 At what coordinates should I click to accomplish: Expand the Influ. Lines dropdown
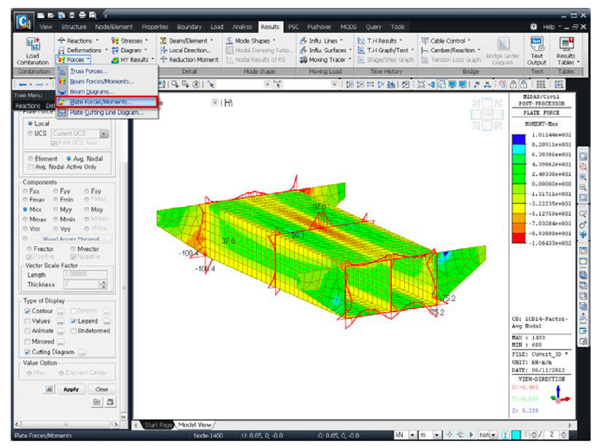click(342, 41)
